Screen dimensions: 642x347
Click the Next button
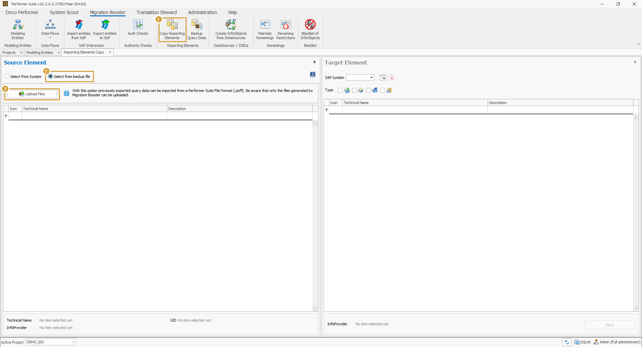pyautogui.click(x=610, y=325)
